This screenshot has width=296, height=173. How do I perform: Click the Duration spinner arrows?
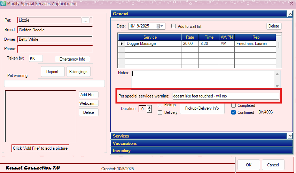click(149, 109)
